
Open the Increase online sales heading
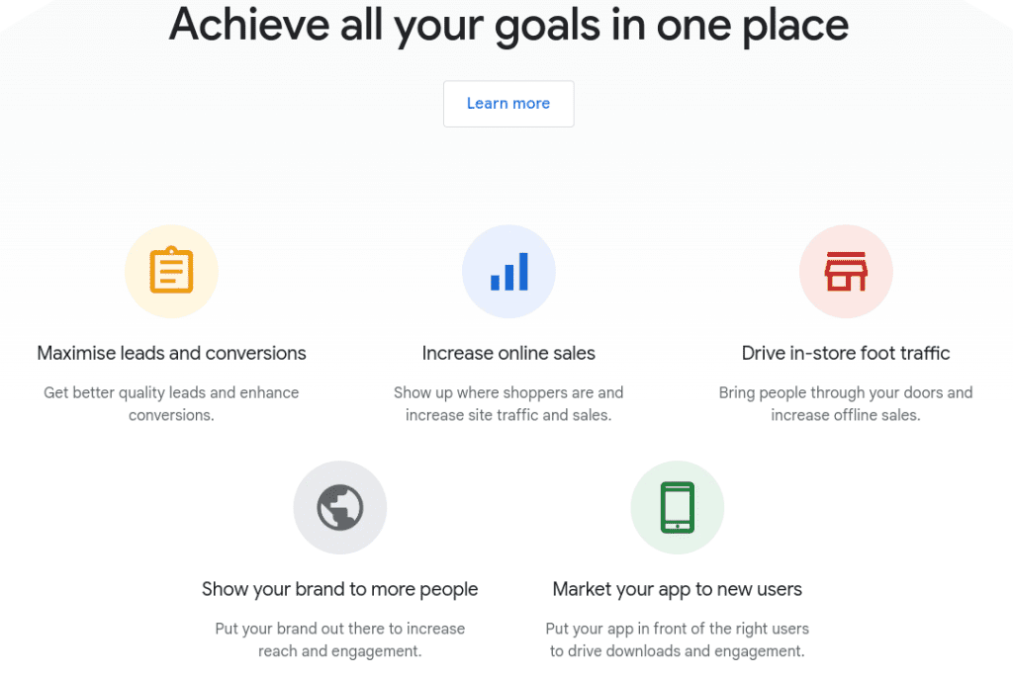pyautogui.click(x=508, y=353)
